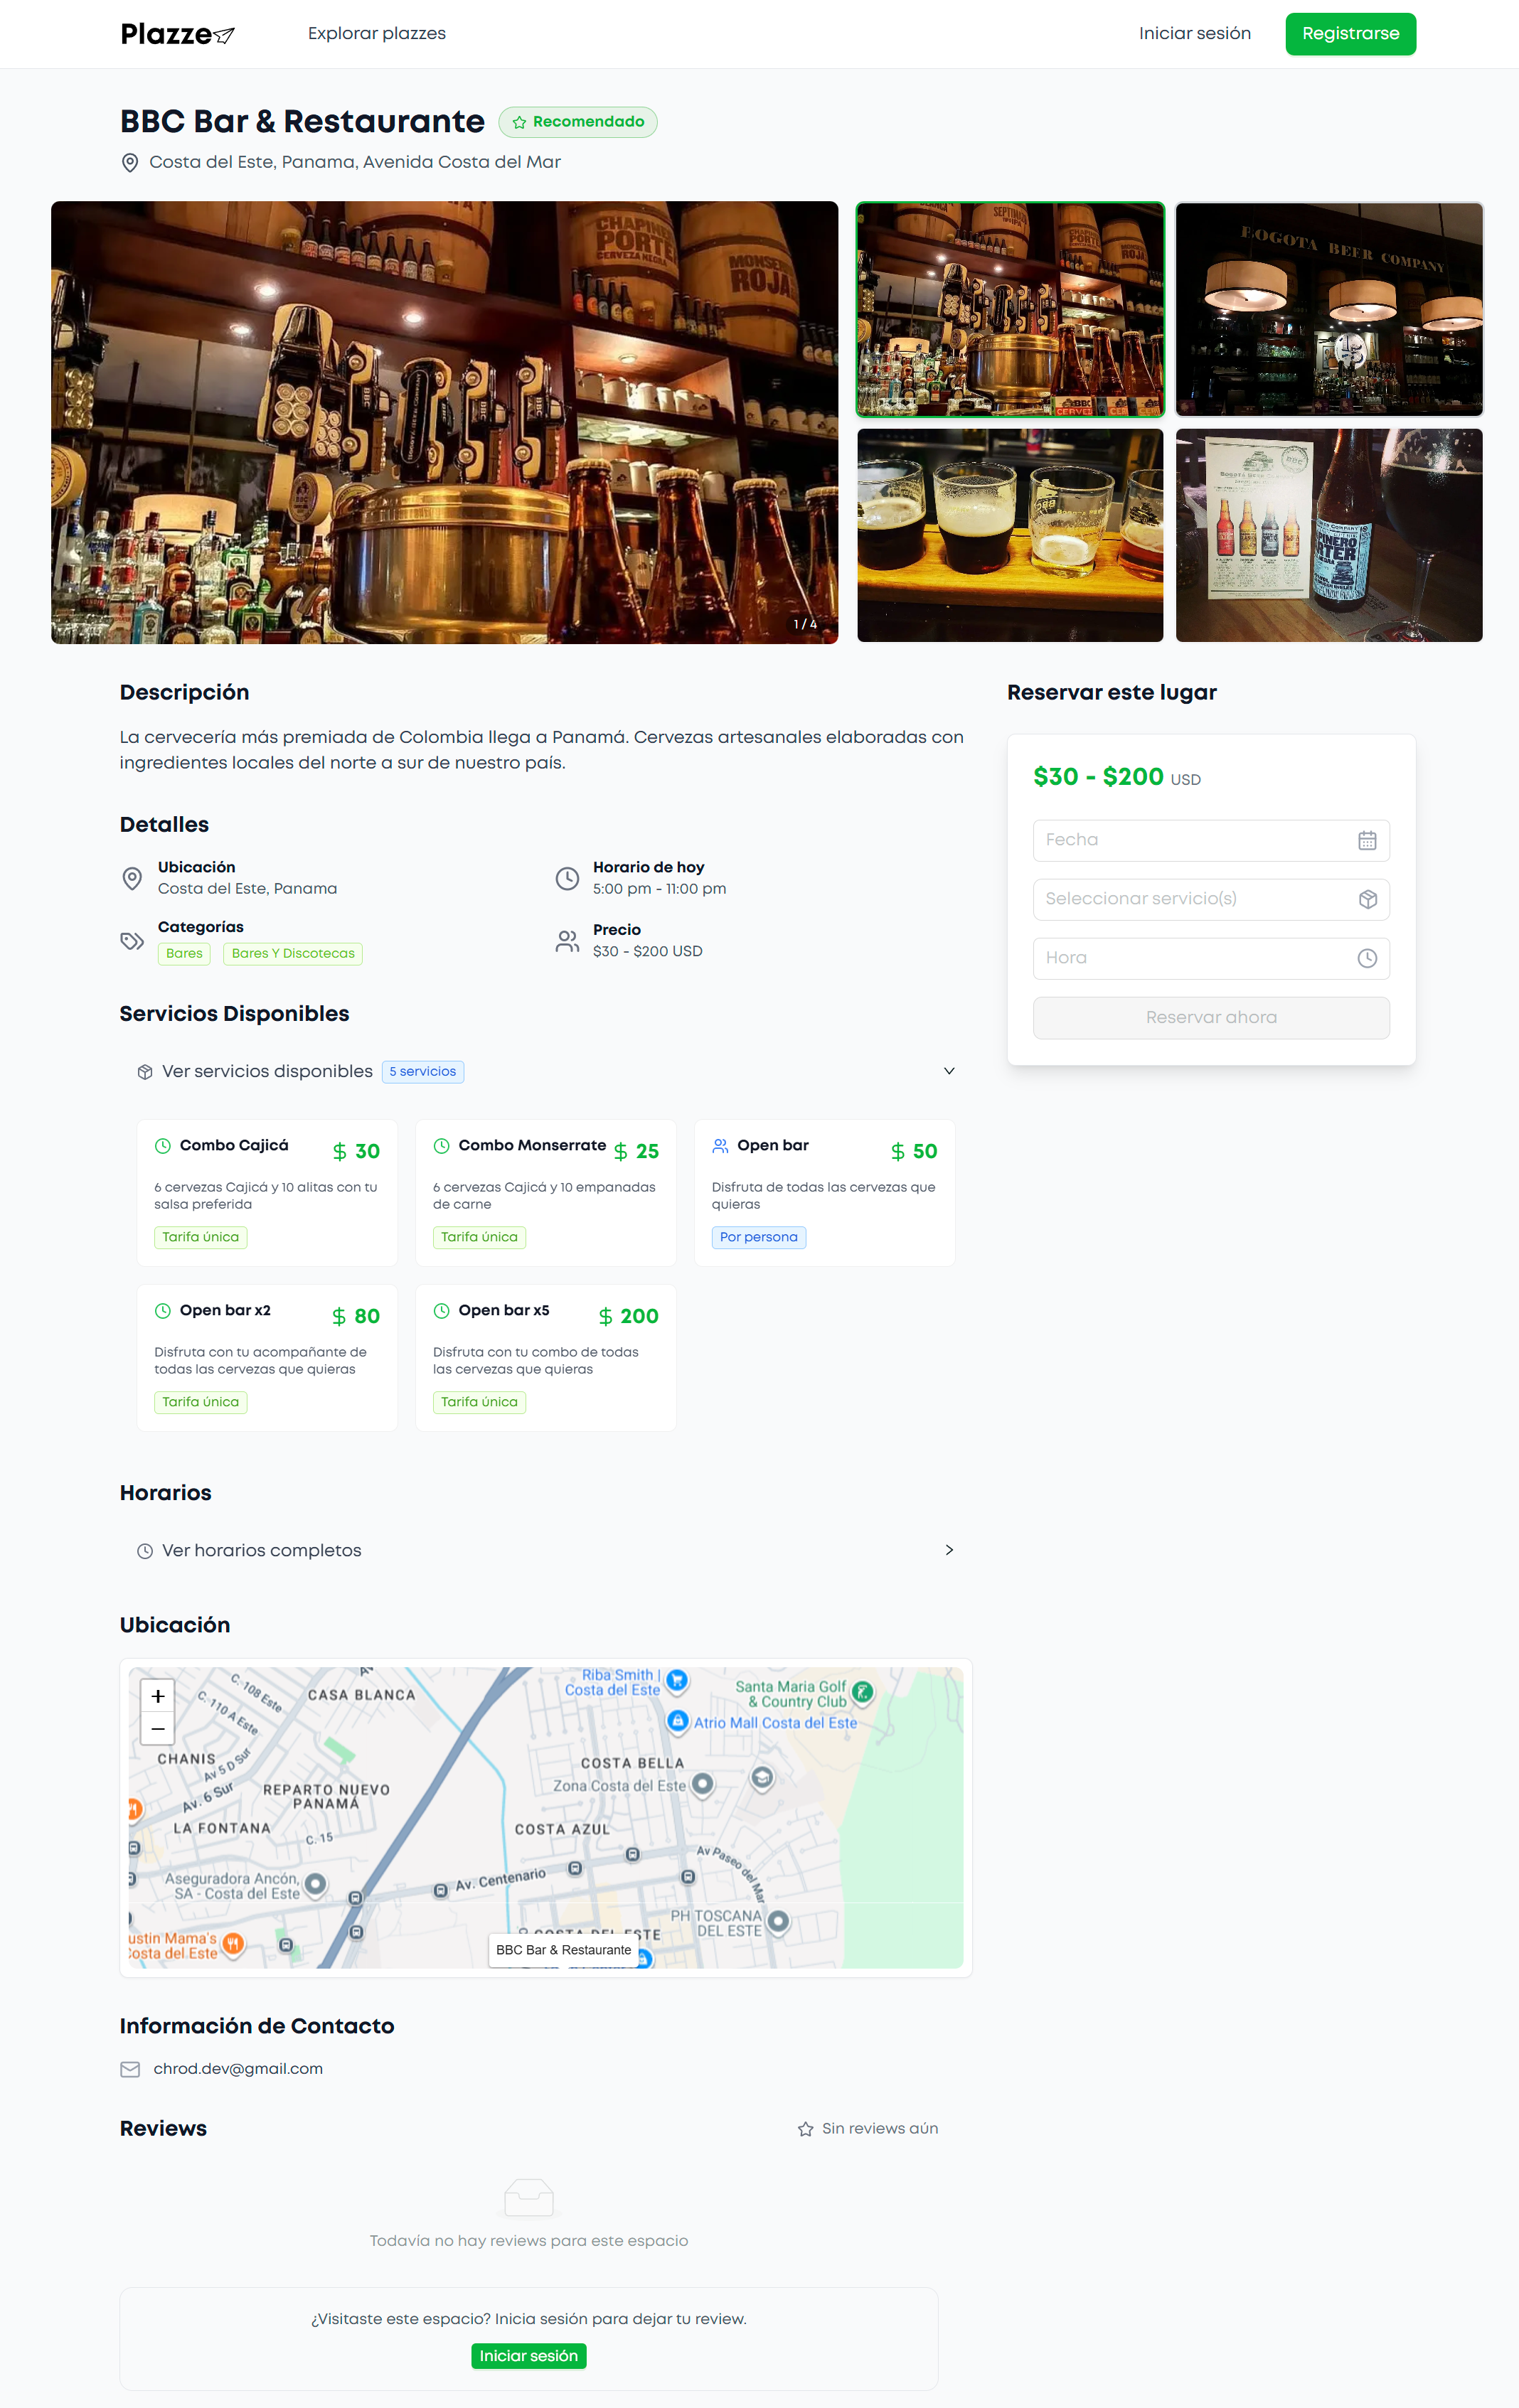Click the clock icon beside Ver horarios
The height and width of the screenshot is (2408, 1519).
(x=145, y=1551)
